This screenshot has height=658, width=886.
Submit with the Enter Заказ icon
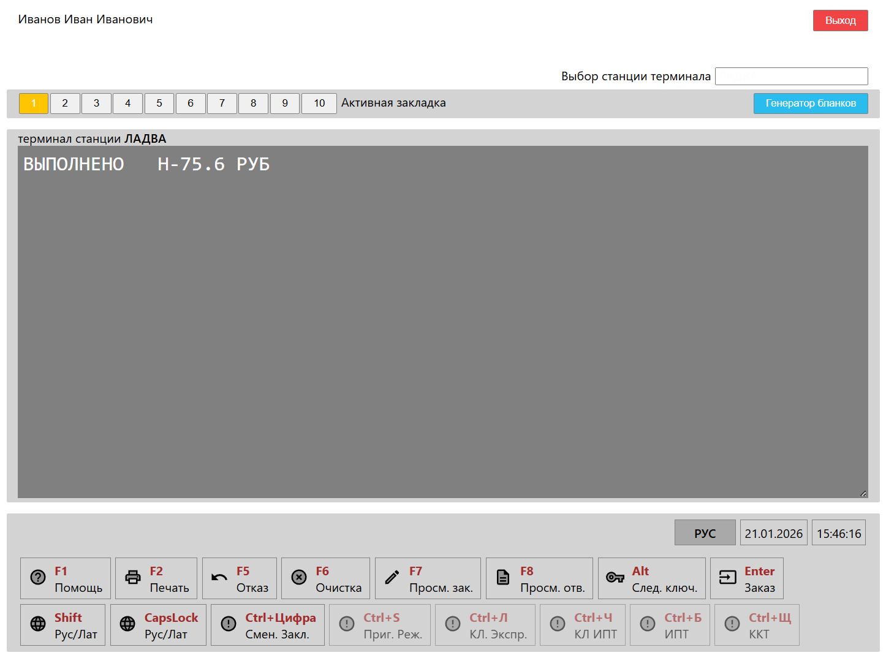(x=727, y=578)
